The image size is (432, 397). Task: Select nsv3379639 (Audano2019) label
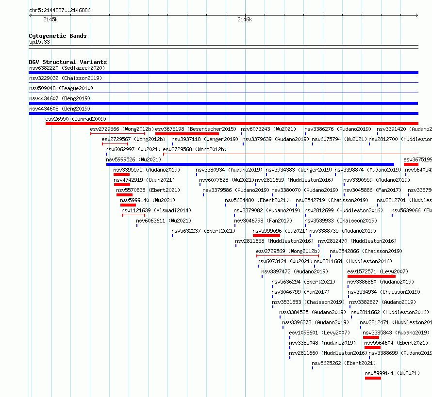(x=276, y=139)
